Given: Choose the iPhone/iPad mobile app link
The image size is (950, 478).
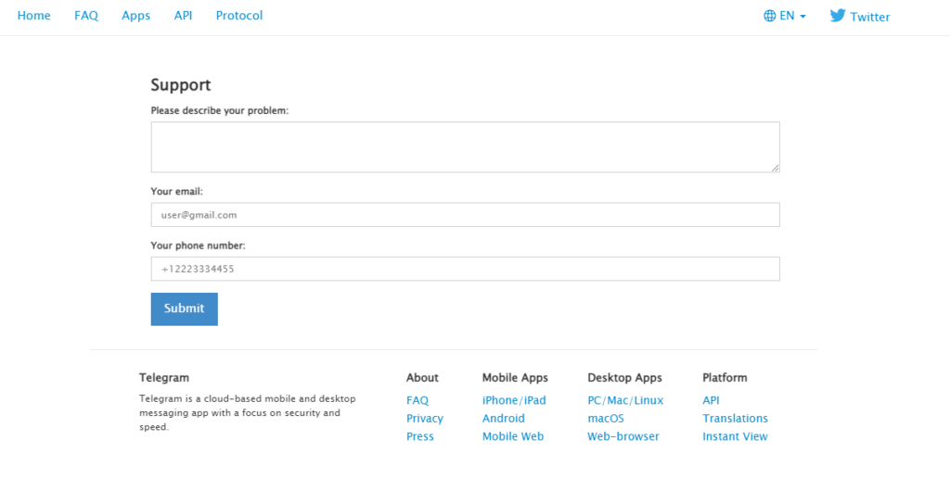Looking at the screenshot, I should tap(514, 400).
